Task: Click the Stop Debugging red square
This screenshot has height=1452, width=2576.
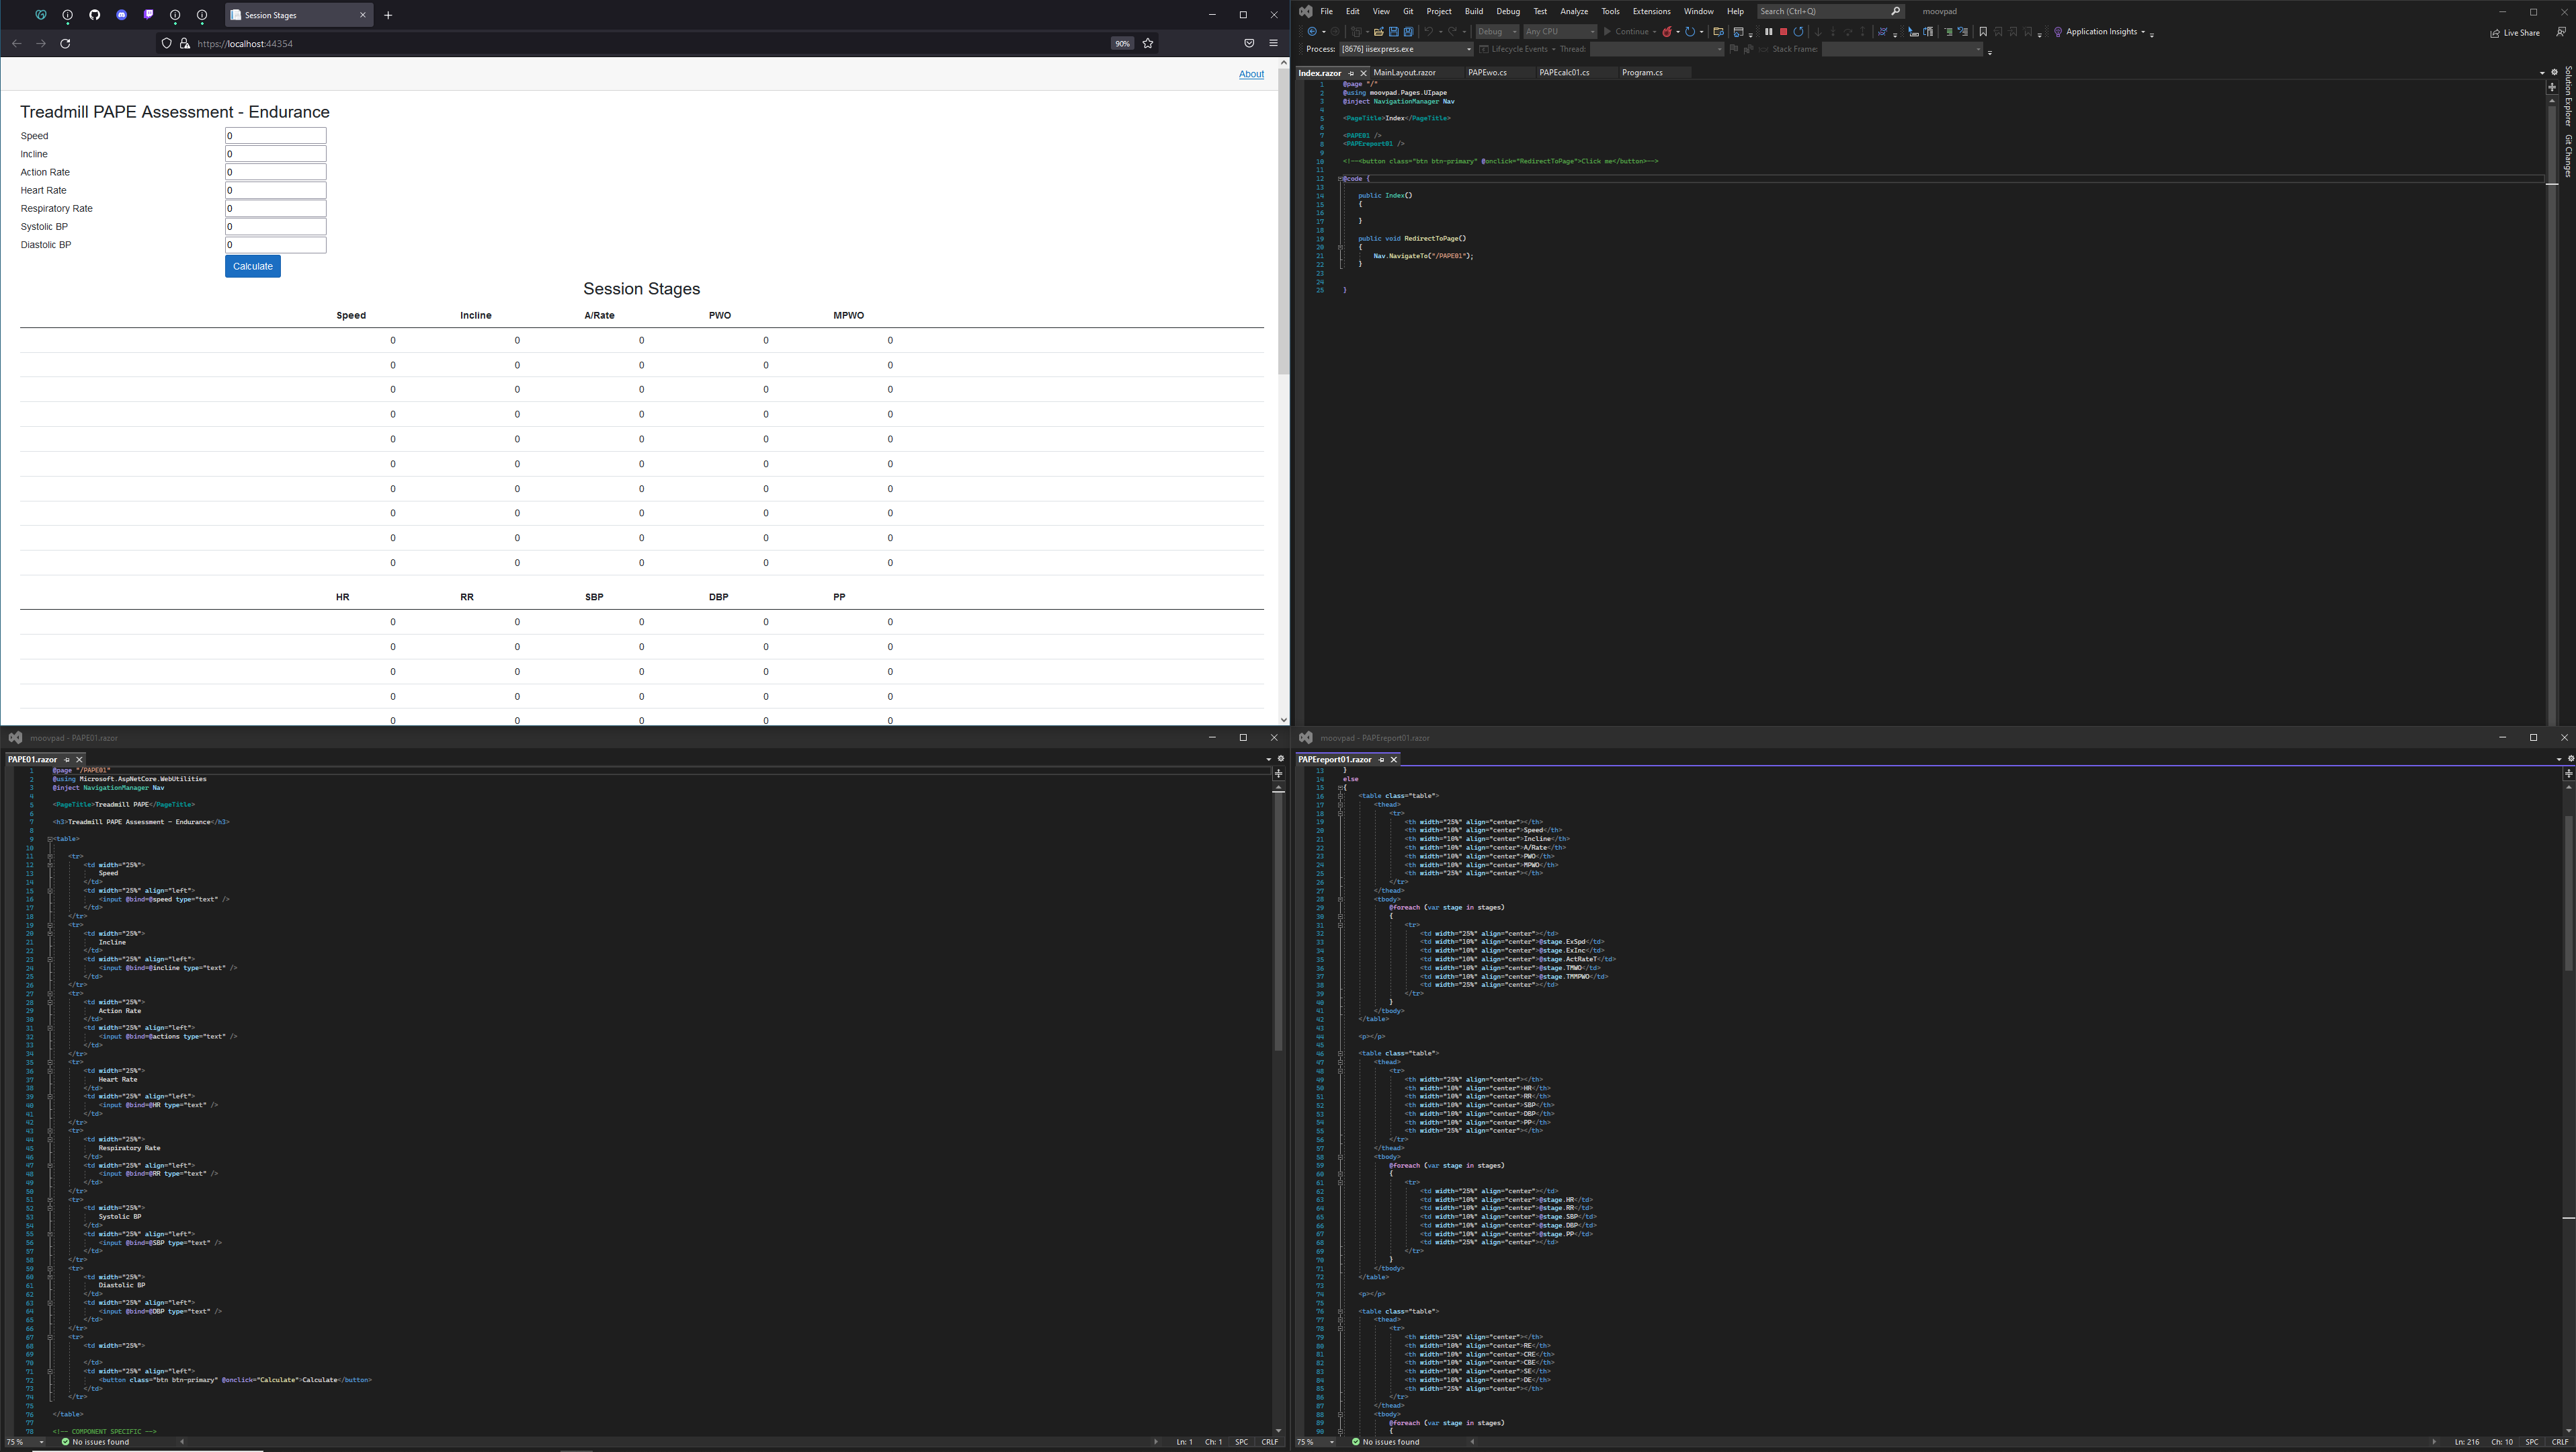Action: (1783, 32)
